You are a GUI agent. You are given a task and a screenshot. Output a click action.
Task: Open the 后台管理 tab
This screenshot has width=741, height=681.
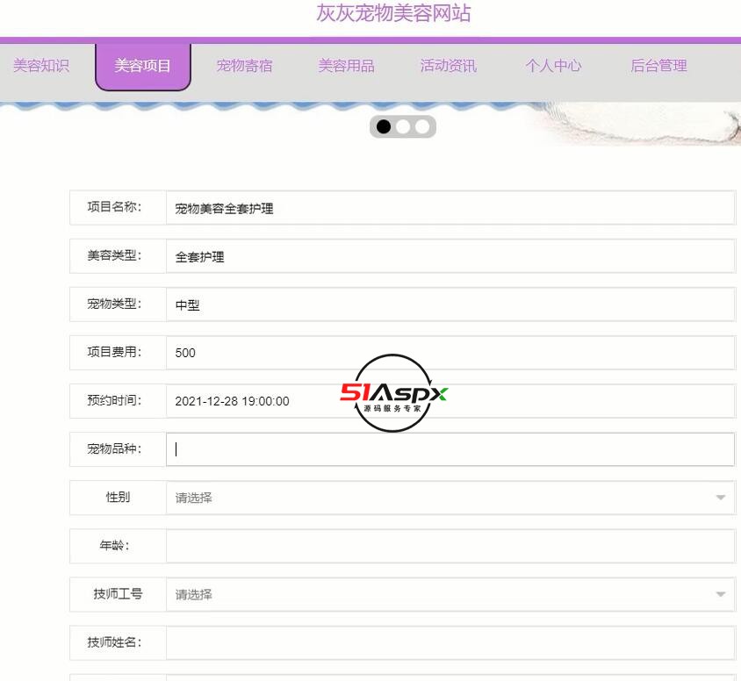click(658, 66)
